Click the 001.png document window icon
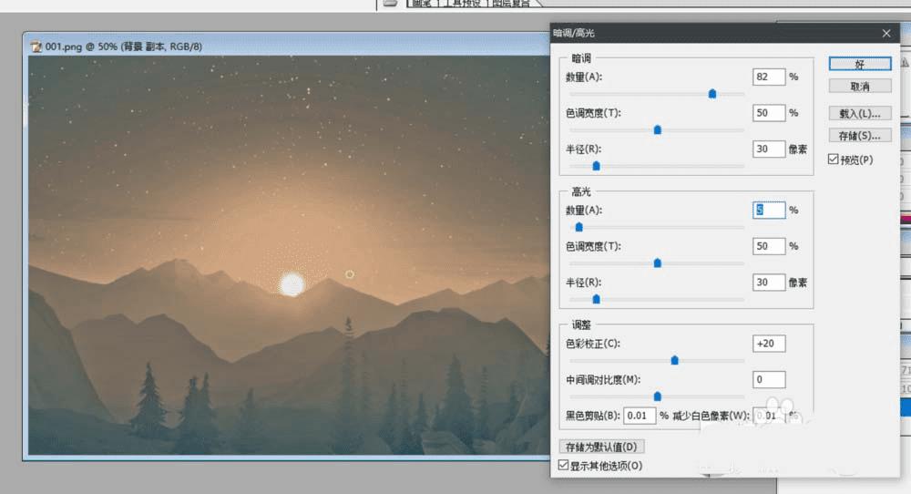The height and width of the screenshot is (494, 911). point(36,46)
